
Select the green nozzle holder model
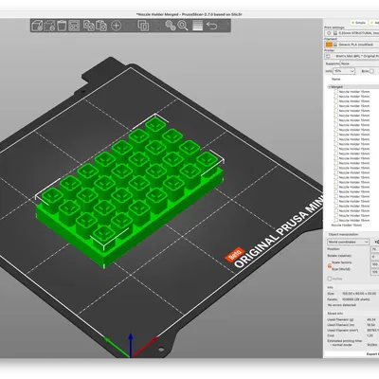[130, 192]
